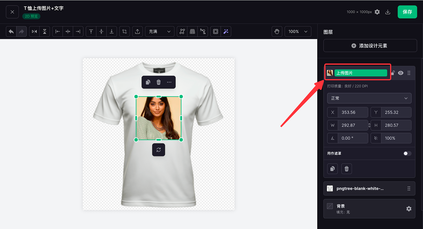Screen dimensions: 423x229
Task: Click the magic wand AI tool
Action: [x=226, y=31]
